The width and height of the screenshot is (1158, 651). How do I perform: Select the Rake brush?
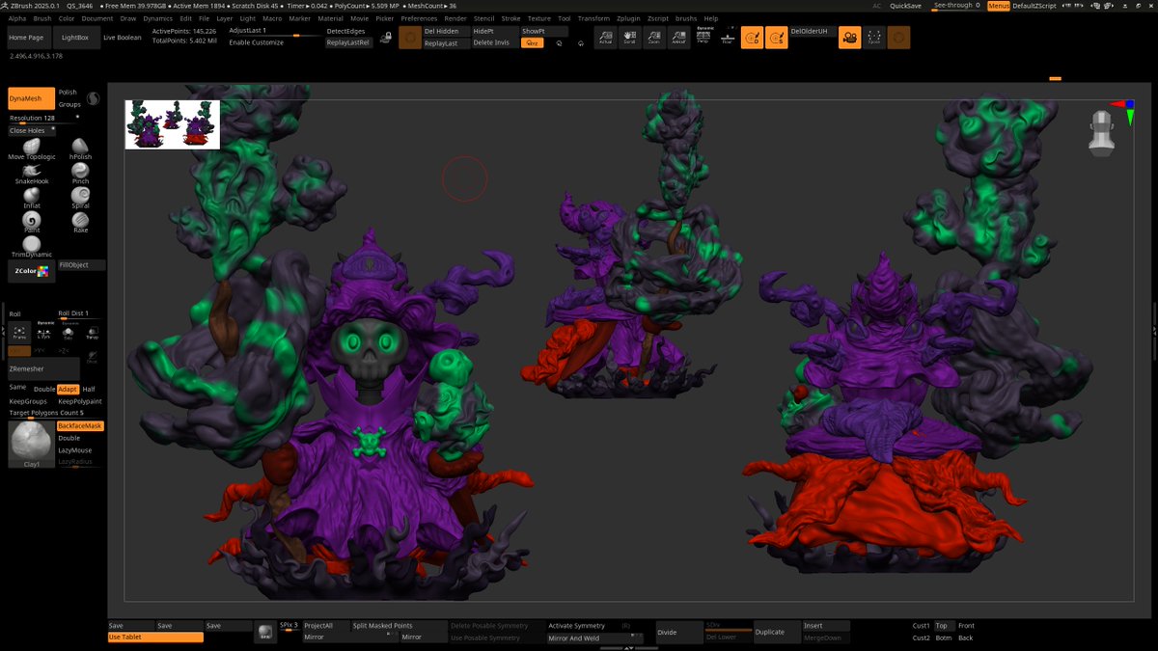(80, 223)
